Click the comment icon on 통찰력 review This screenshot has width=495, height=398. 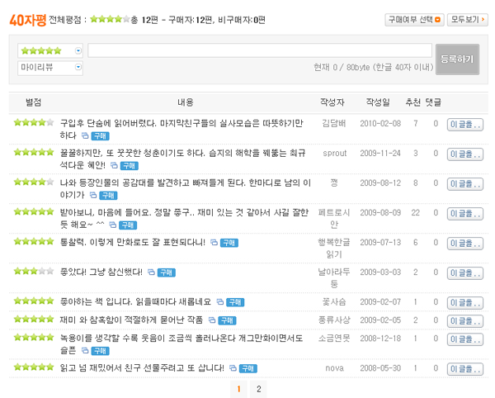tap(214, 243)
